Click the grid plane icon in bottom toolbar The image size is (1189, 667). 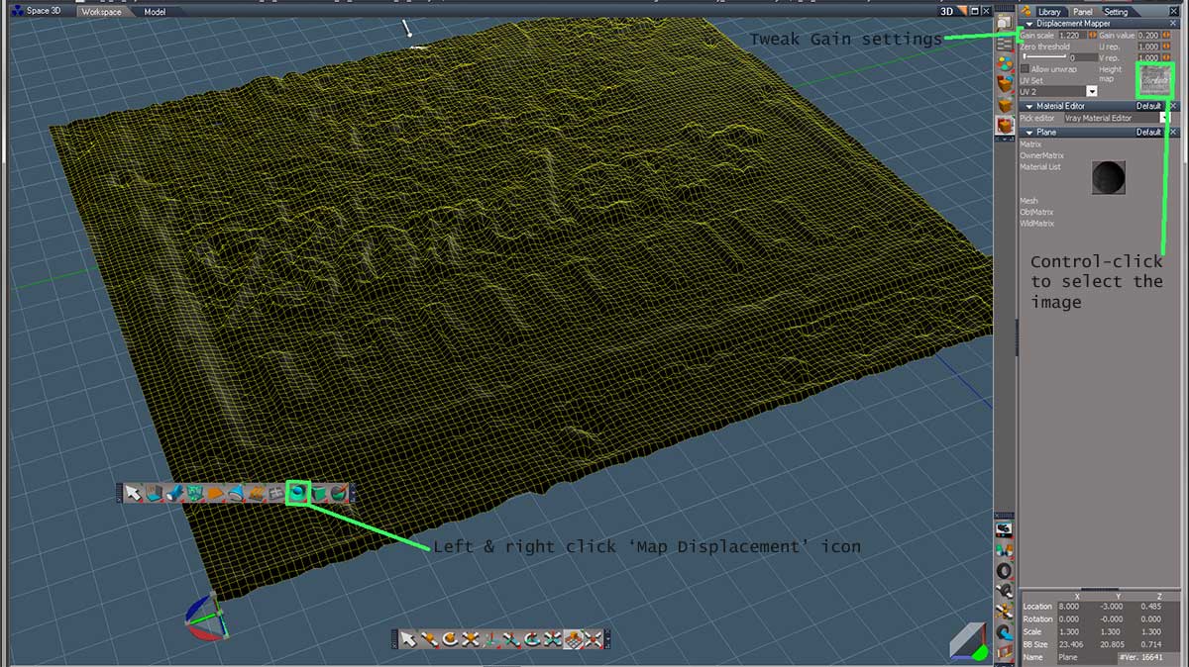click(573, 639)
